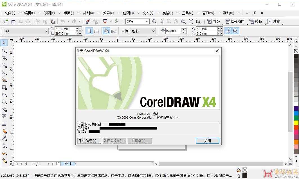Click the Import icon
The height and width of the screenshot is (179, 299).
pos(88,21)
